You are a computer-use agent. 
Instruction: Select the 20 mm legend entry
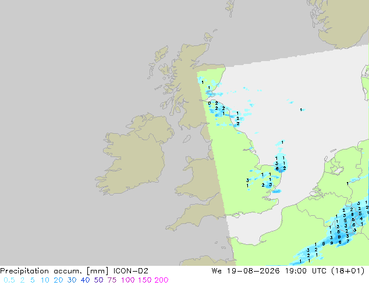point(58,280)
